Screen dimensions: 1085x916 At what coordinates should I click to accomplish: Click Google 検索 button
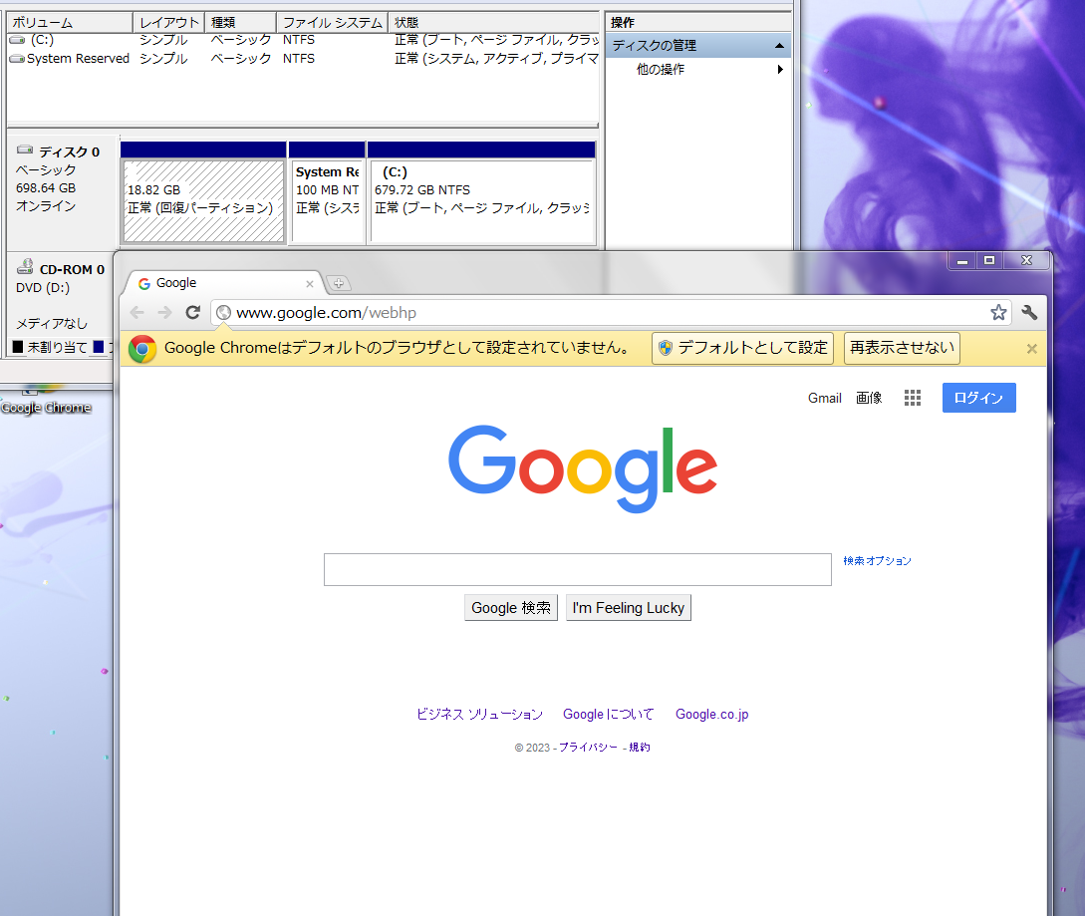click(x=511, y=608)
